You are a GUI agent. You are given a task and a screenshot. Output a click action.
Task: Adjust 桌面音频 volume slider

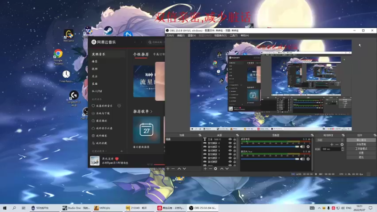(270, 147)
